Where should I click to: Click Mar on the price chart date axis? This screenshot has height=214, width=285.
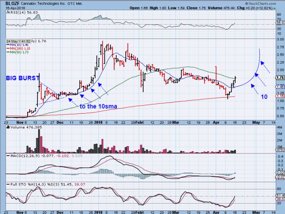pyautogui.click(x=176, y=123)
